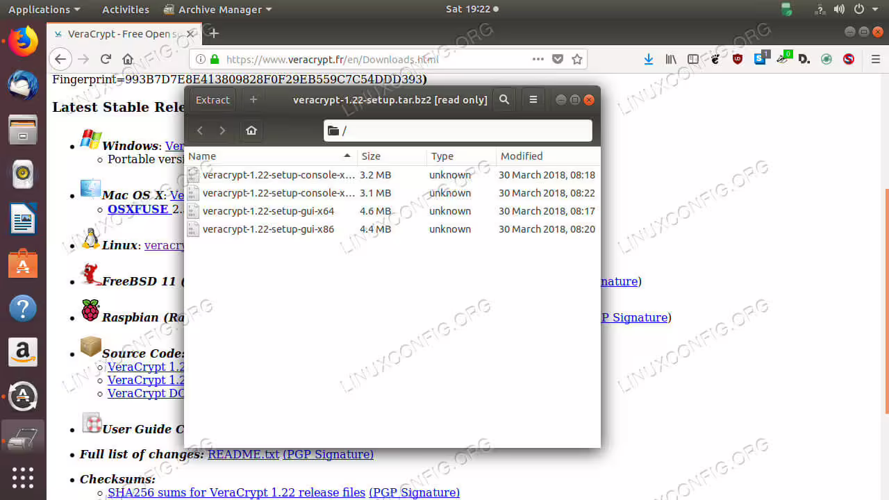Reload the VeraCrypt downloads page
889x500 pixels.
click(x=106, y=60)
